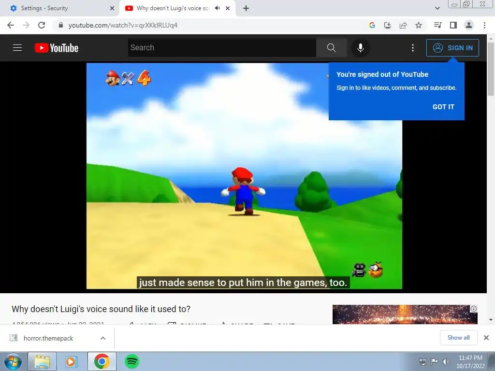Viewport: 495px width, 371px height.
Task: Open a new tab with the plus button
Action: click(246, 8)
